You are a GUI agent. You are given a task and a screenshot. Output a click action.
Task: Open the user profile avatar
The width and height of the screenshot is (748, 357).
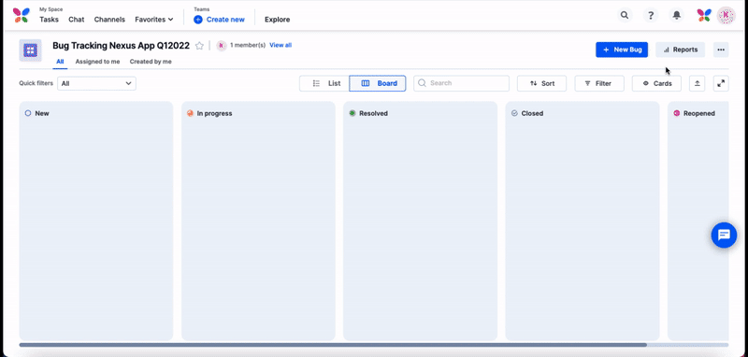(x=726, y=15)
